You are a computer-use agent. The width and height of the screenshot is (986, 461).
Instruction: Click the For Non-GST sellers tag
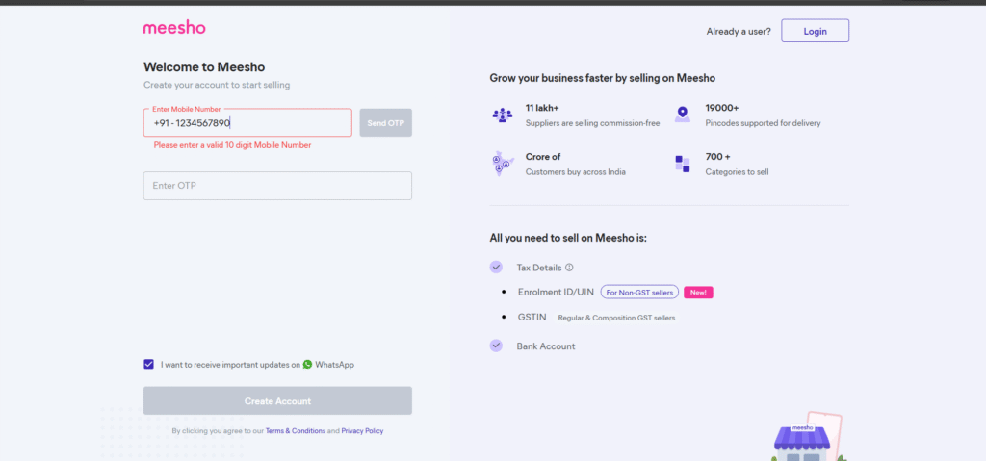[639, 292]
